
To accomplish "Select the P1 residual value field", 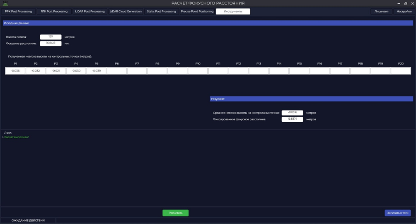I will coord(15,71).
